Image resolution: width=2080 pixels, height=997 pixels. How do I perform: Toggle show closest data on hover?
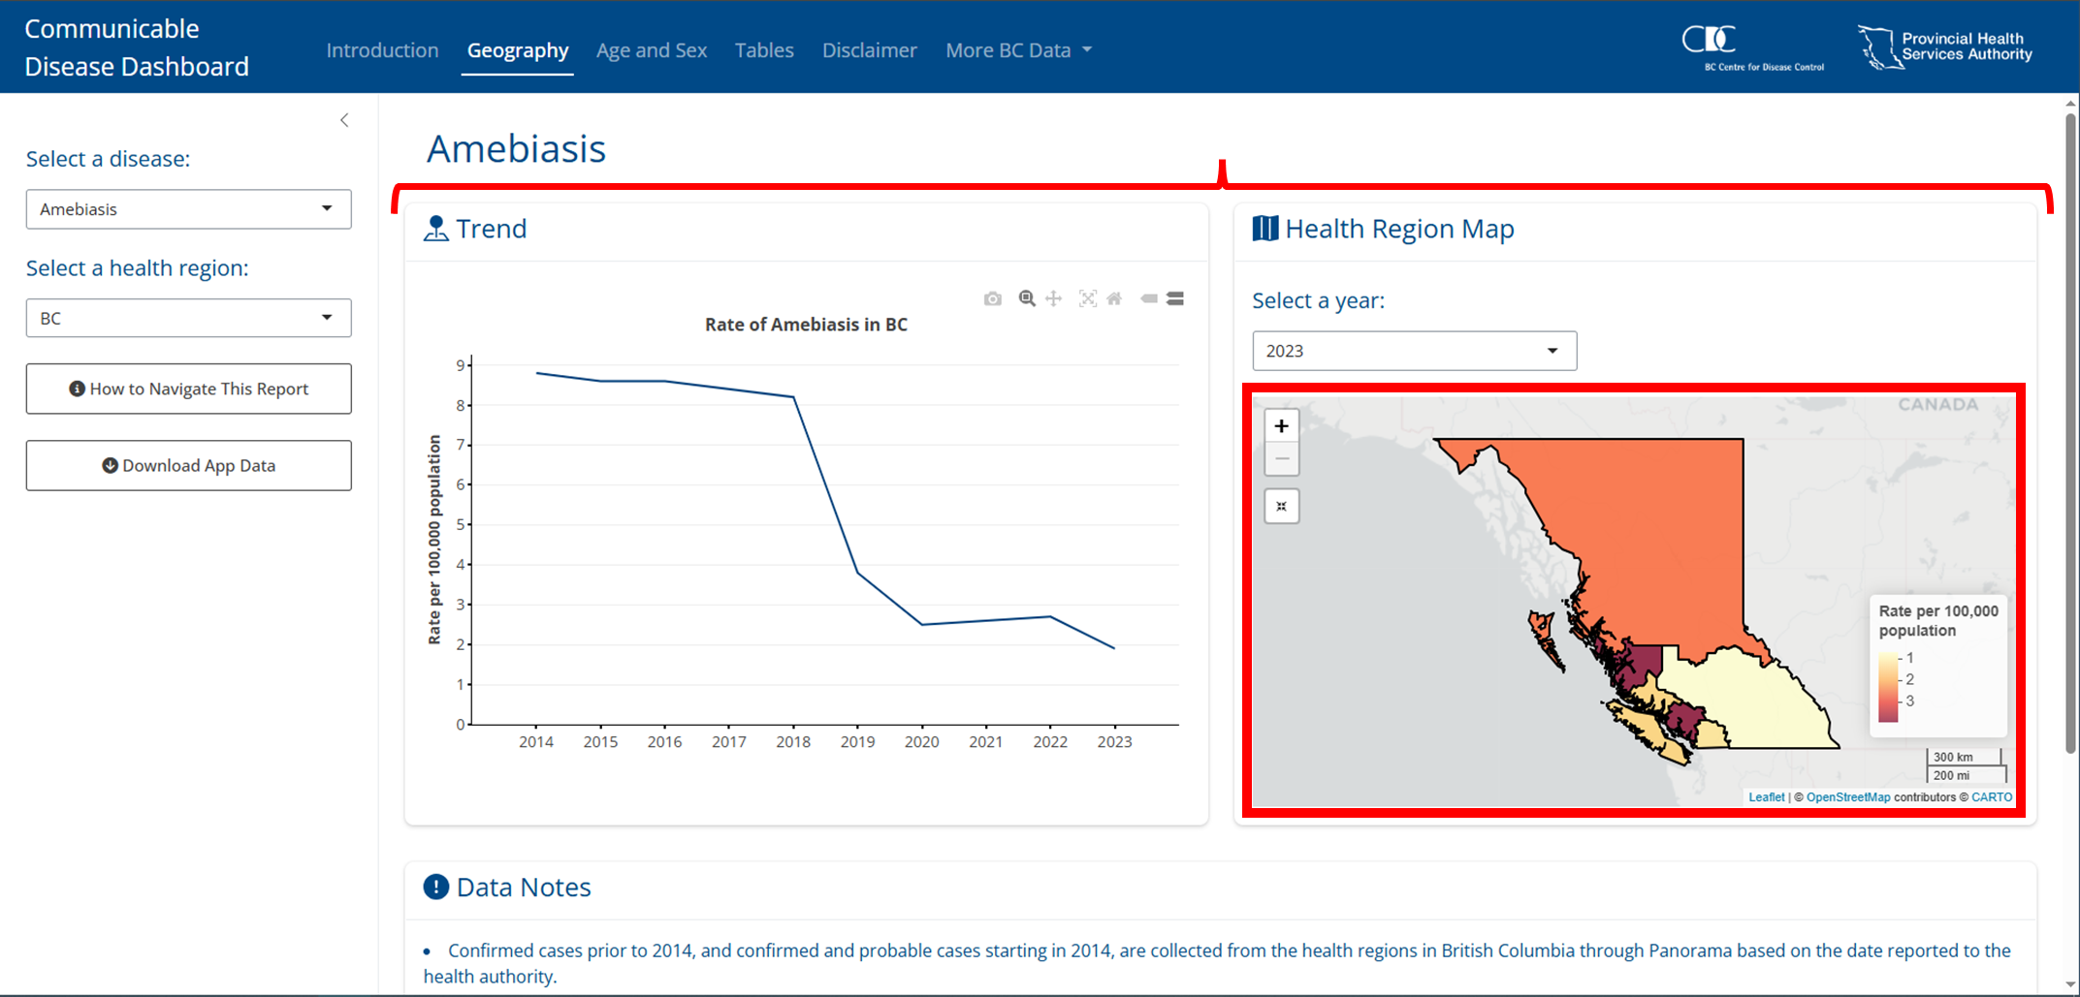[1149, 298]
